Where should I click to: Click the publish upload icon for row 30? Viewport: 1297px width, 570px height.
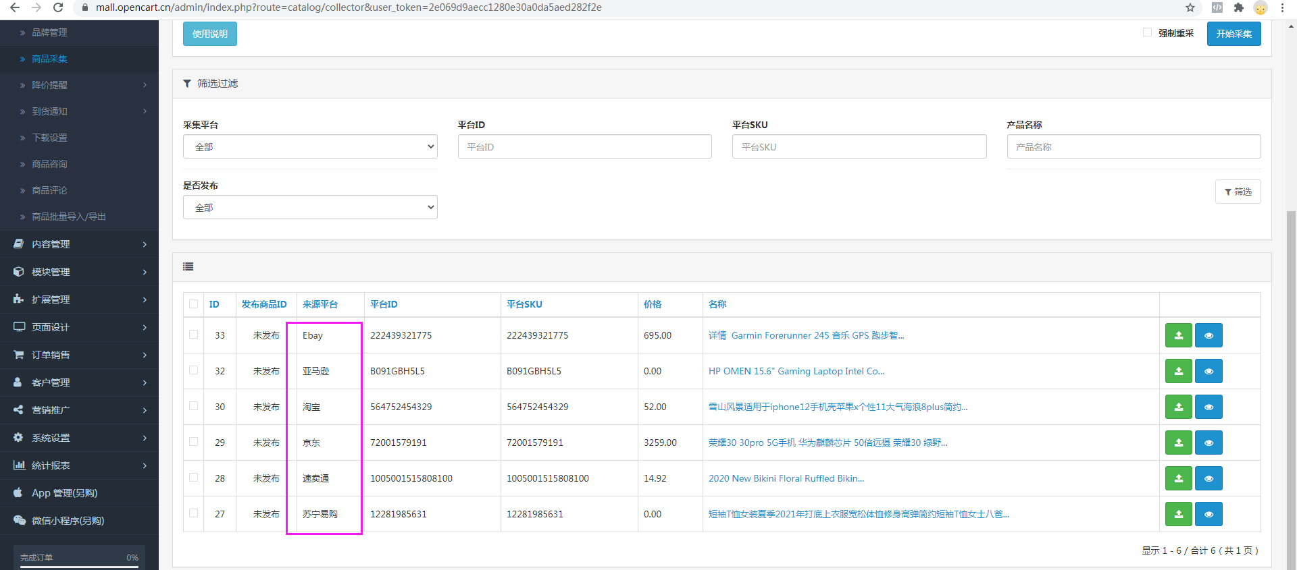coord(1178,407)
